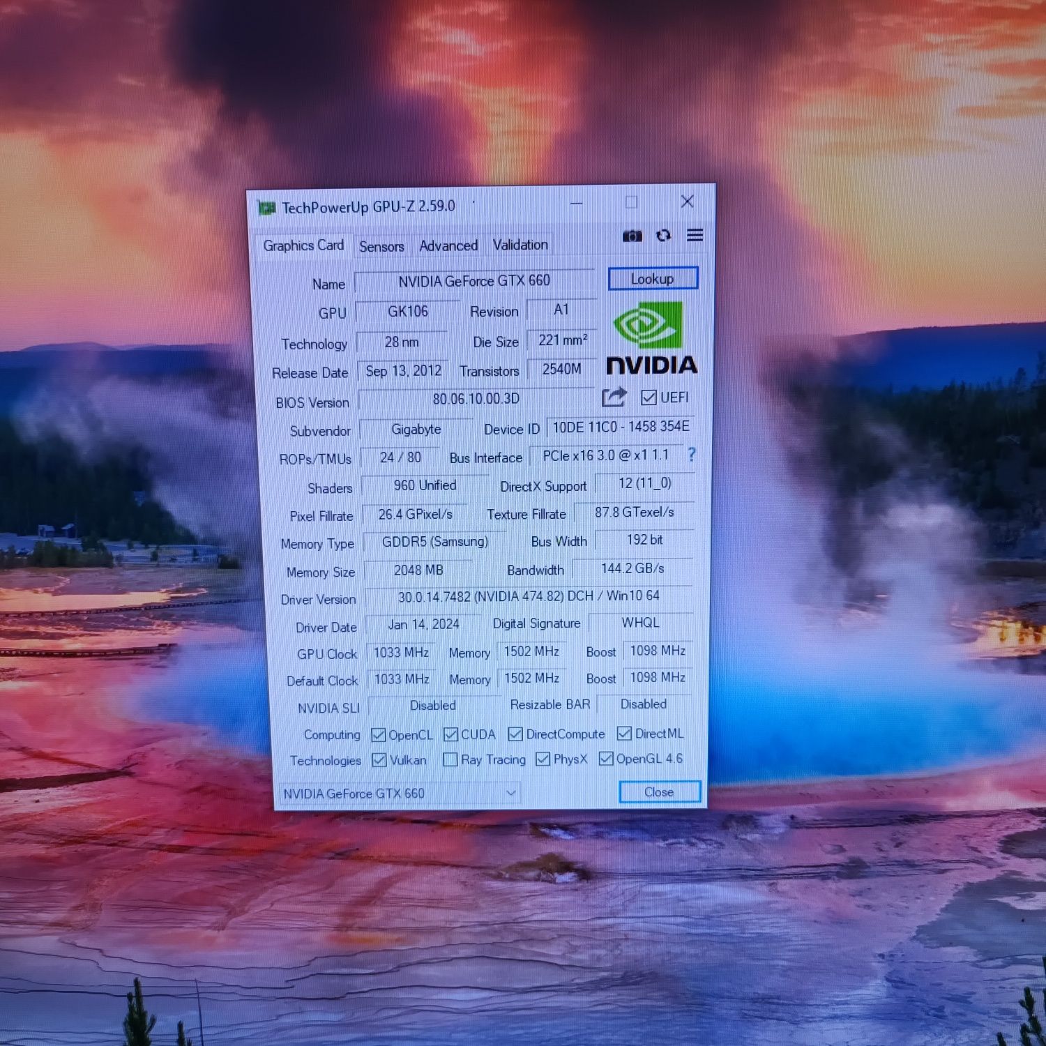Screen dimensions: 1046x1046
Task: Click the DirectX Support value 12 (11_0)
Action: pyautogui.click(x=644, y=483)
